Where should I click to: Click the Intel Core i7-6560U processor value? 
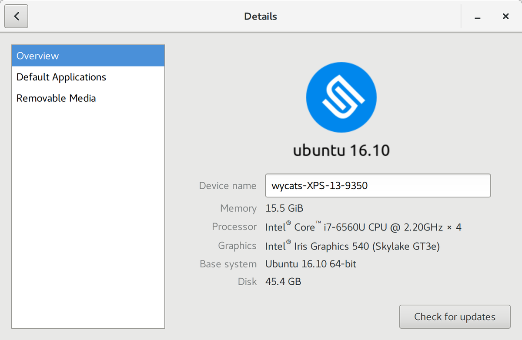pyautogui.click(x=363, y=227)
